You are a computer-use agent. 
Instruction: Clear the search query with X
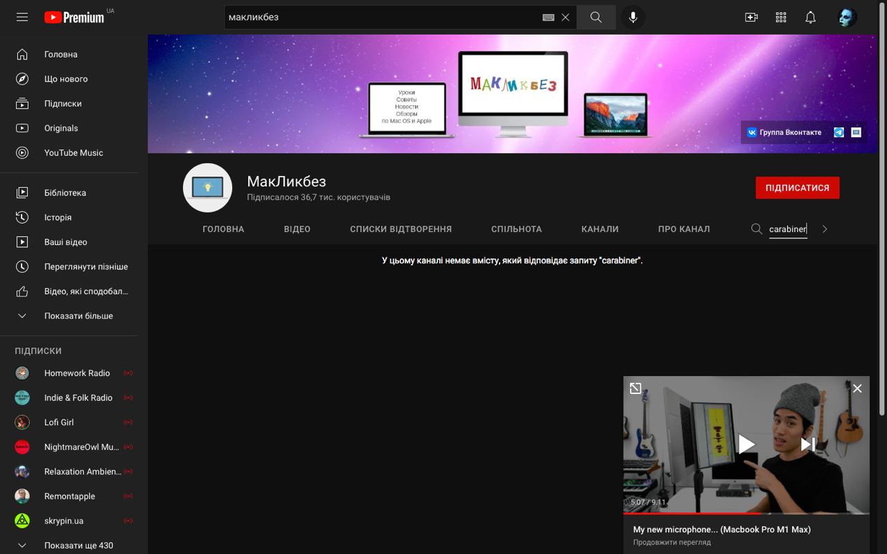click(565, 17)
